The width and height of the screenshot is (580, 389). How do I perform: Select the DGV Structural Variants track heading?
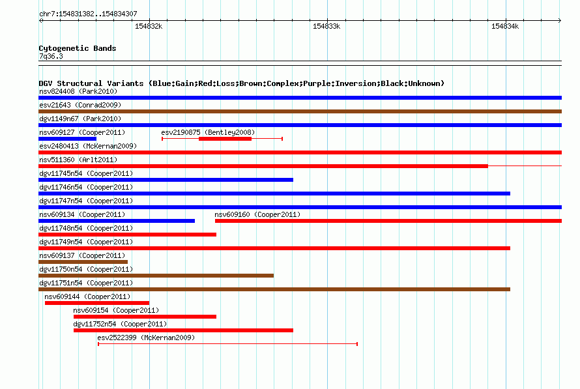(x=242, y=83)
